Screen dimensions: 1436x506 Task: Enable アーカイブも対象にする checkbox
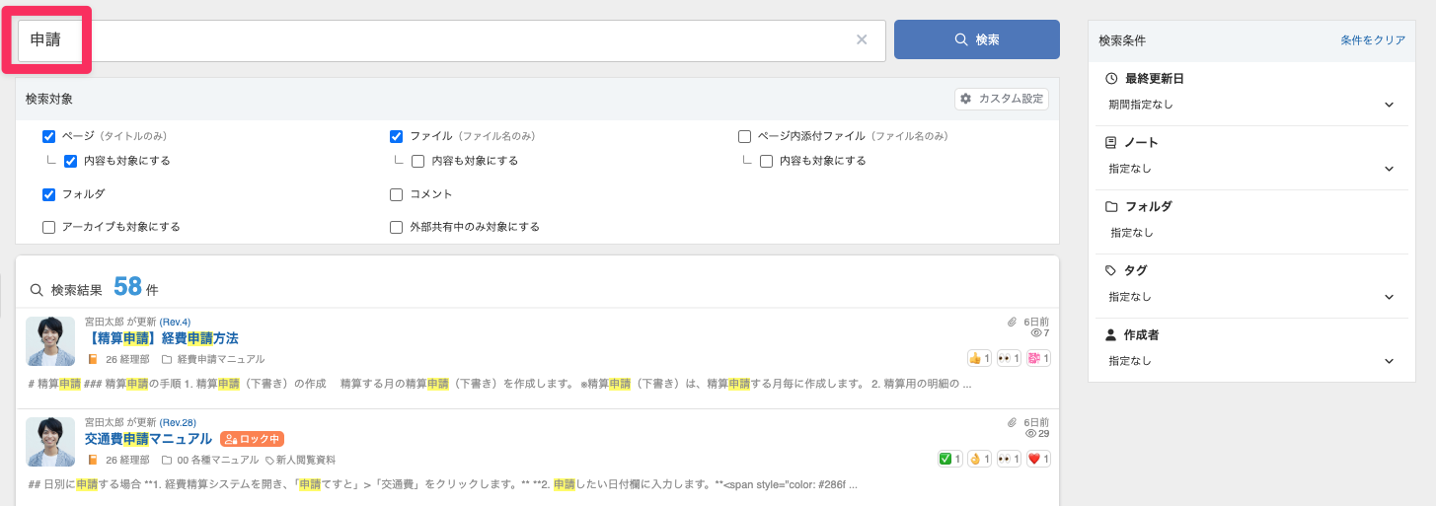coord(48,227)
